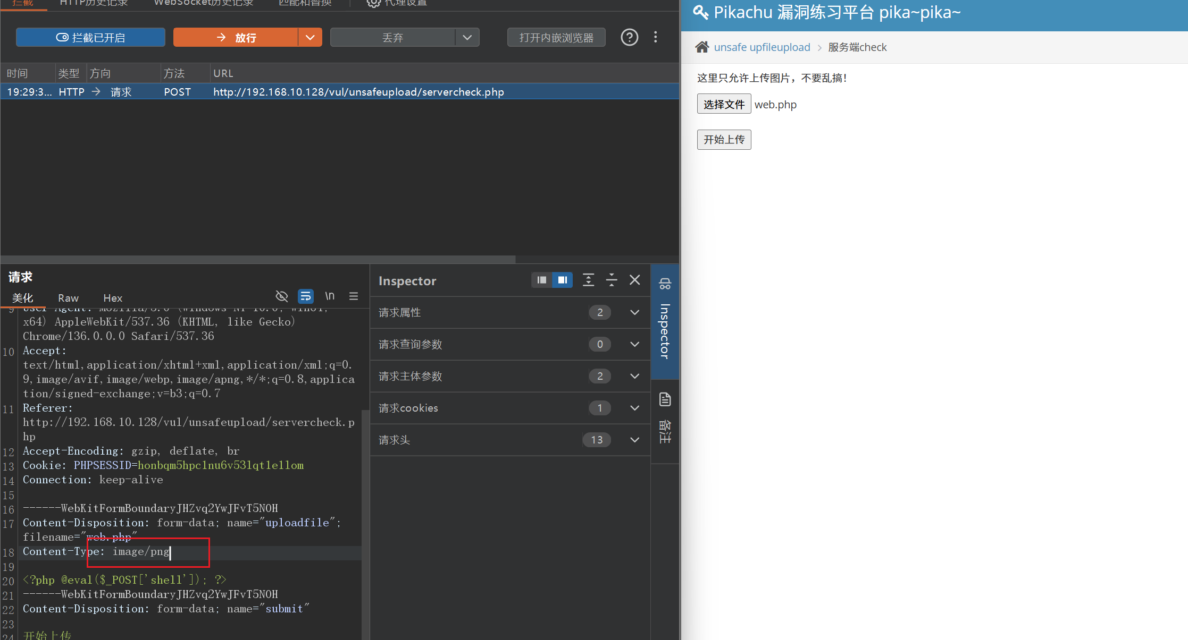Viewport: 1188px width, 640px height.
Task: Switch Inspector to left-side layout icon
Action: tap(541, 280)
